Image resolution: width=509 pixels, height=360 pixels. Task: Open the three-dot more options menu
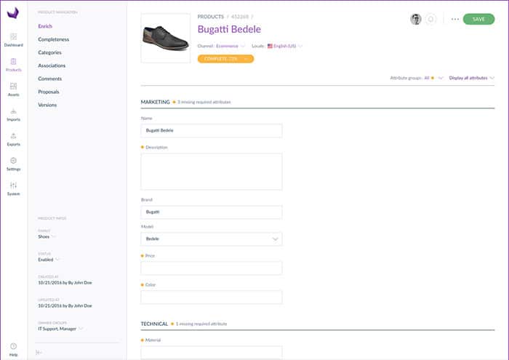click(455, 19)
